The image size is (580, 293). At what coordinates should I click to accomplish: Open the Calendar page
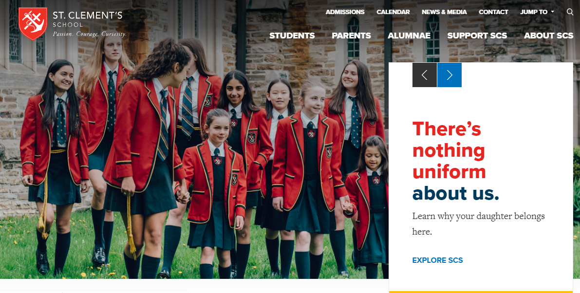[393, 12]
